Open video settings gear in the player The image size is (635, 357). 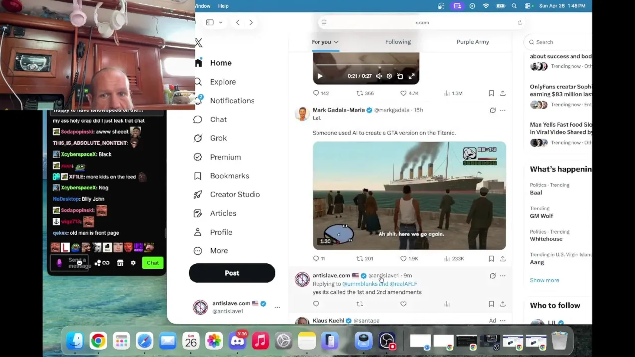click(x=389, y=76)
